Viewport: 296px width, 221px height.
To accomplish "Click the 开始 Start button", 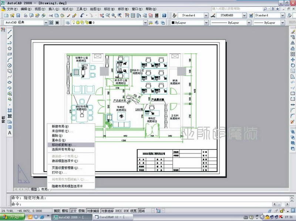I will click(12, 217).
